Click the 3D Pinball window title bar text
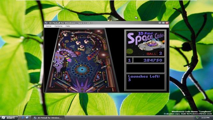This screenshot has height=120, width=213. 70,23
